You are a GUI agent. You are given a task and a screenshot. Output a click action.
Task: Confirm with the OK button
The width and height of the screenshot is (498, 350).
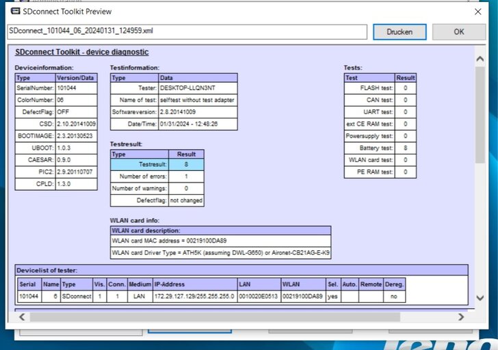click(x=458, y=31)
